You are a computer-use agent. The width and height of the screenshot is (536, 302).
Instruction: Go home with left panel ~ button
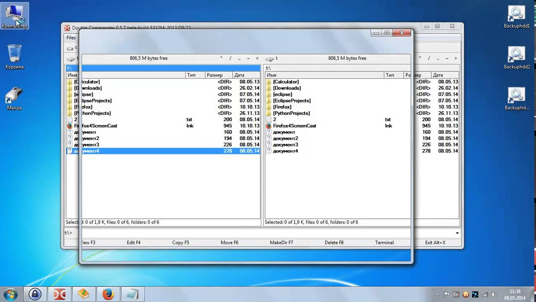coord(248,58)
